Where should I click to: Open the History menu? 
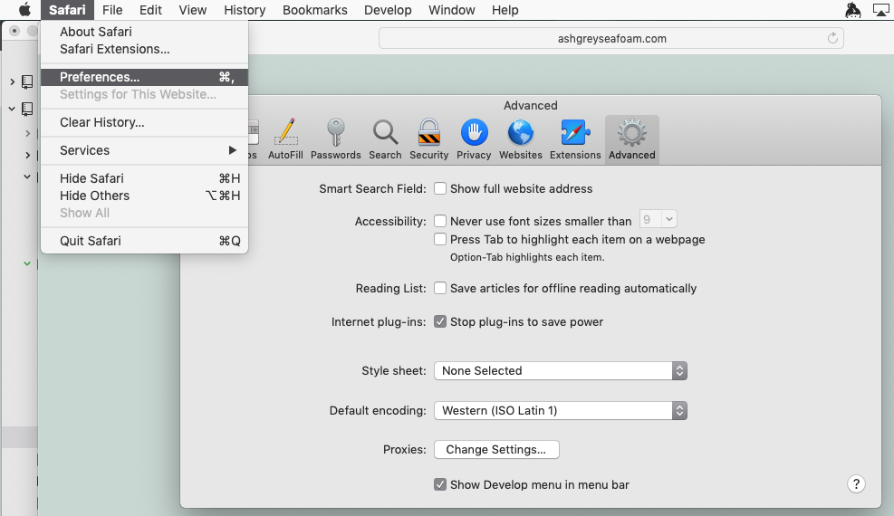coord(245,10)
